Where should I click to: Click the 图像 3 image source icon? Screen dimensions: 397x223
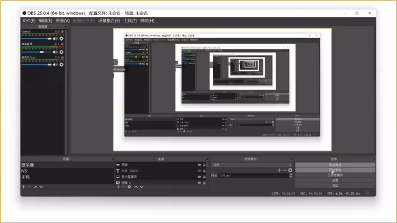(x=118, y=182)
